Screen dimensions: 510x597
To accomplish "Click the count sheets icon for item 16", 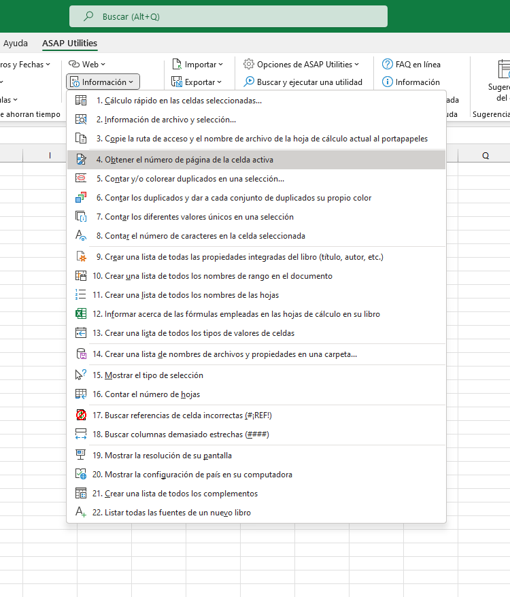I will pyautogui.click(x=81, y=394).
